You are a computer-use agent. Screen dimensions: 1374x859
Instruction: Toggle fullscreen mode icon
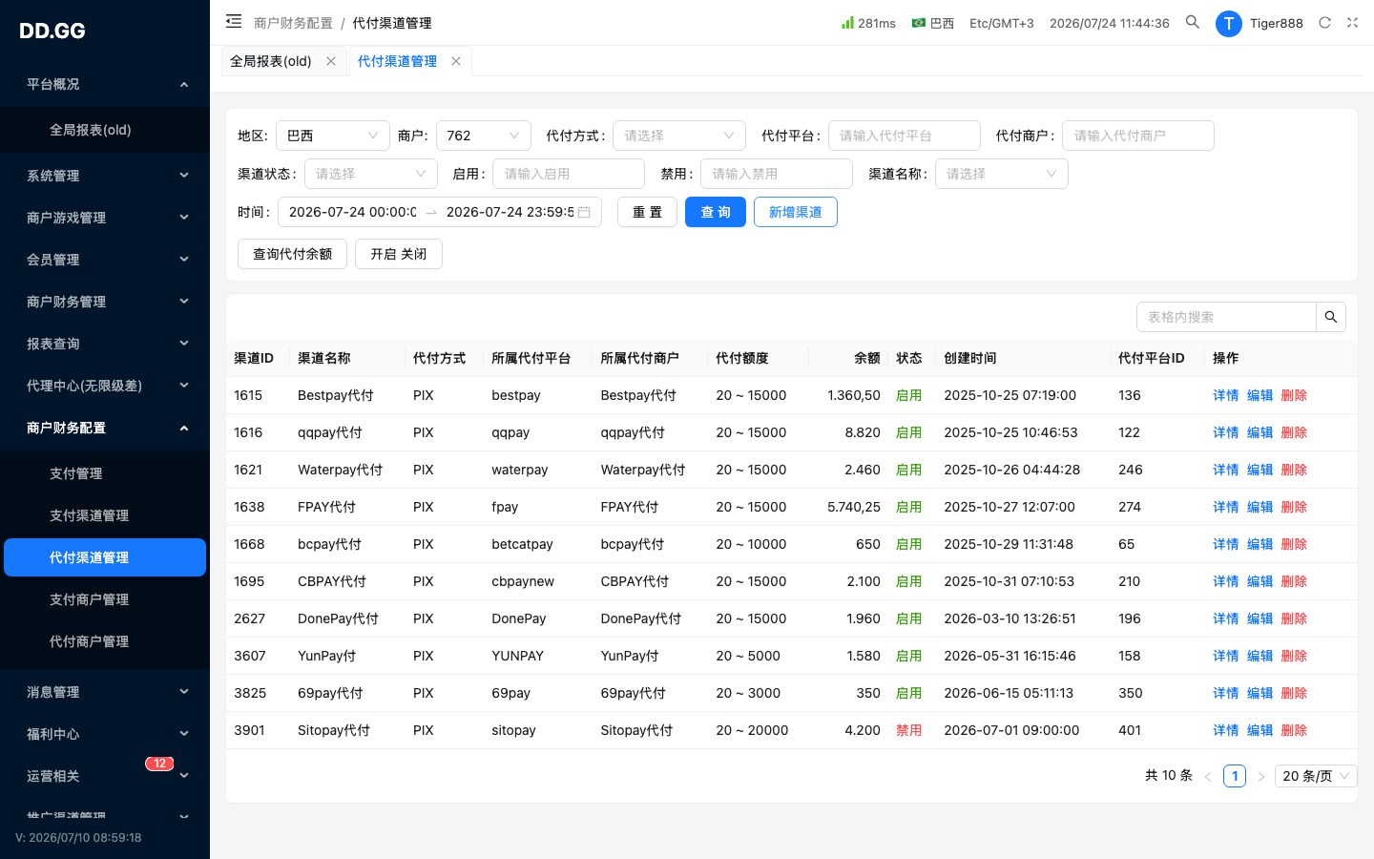1352,23
